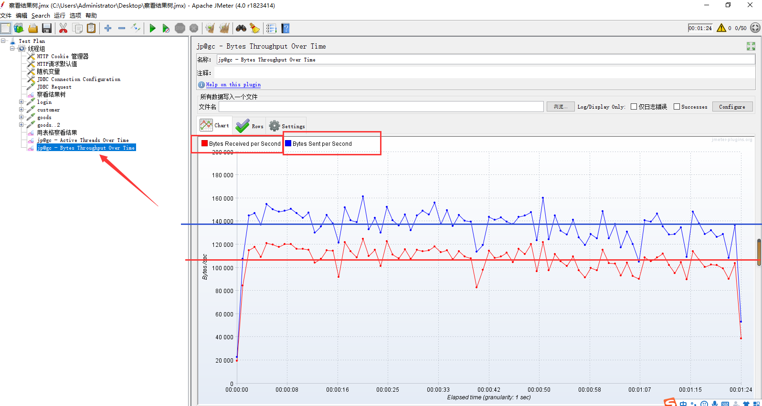Select JDBC Connection Configuration in the tree
The height and width of the screenshot is (406, 762).
coord(79,79)
